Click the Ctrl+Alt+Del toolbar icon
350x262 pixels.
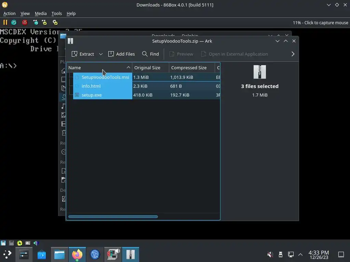(x=36, y=23)
